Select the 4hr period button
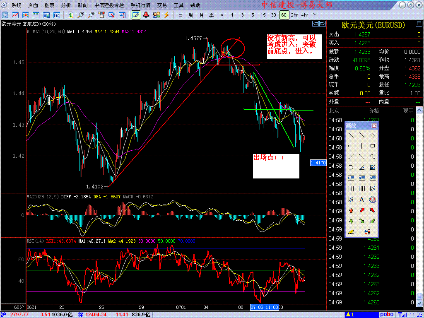Viewport: 424px width, 318px height. [304, 15]
